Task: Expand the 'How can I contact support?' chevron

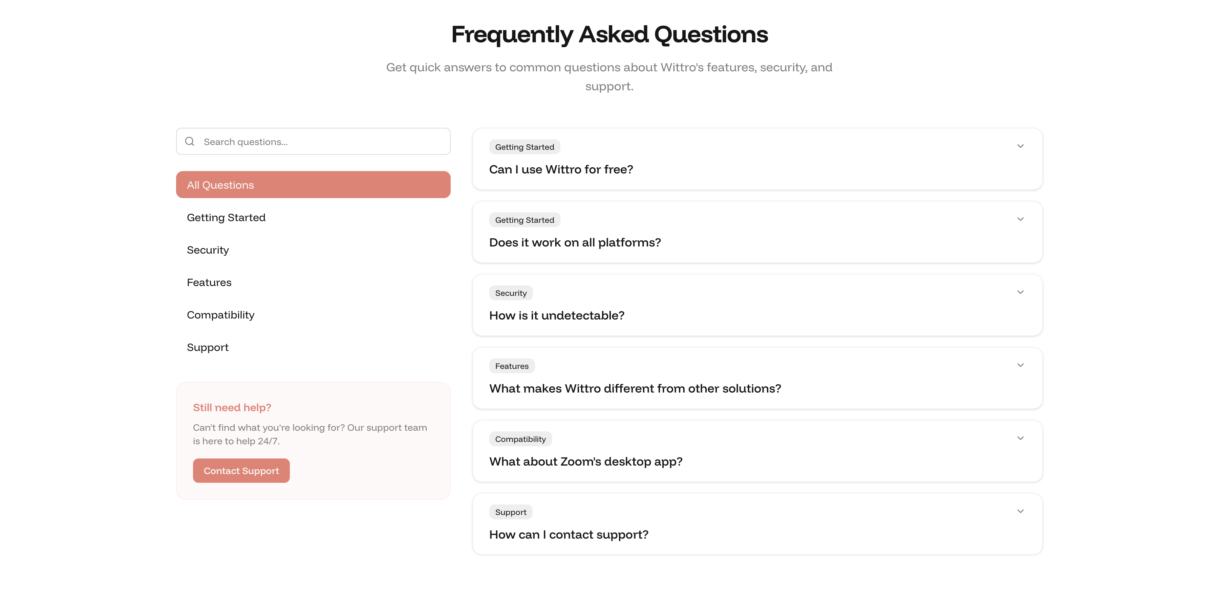Action: pos(1020,511)
